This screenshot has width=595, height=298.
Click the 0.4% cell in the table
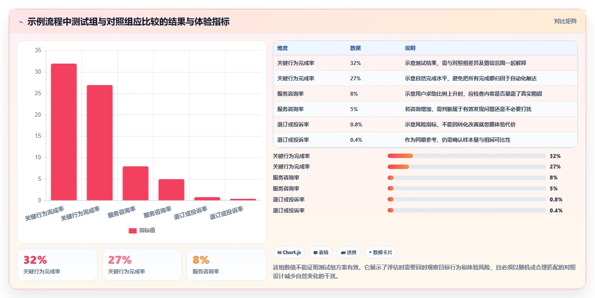[356, 140]
